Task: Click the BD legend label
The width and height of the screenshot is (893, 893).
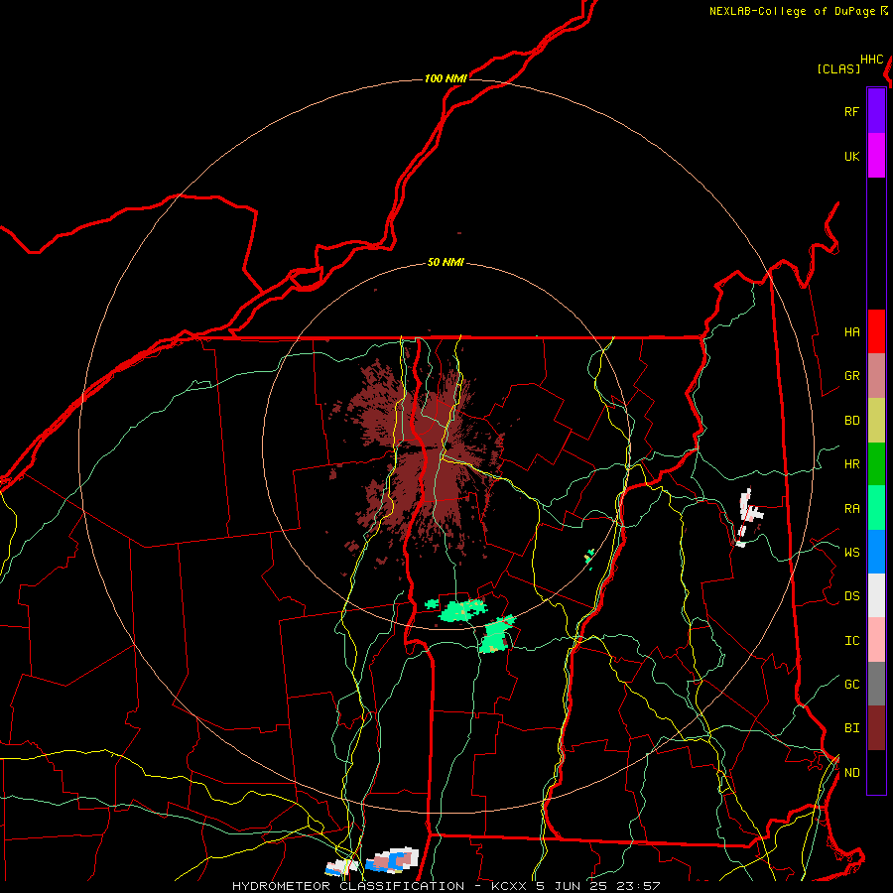Action: [x=851, y=421]
